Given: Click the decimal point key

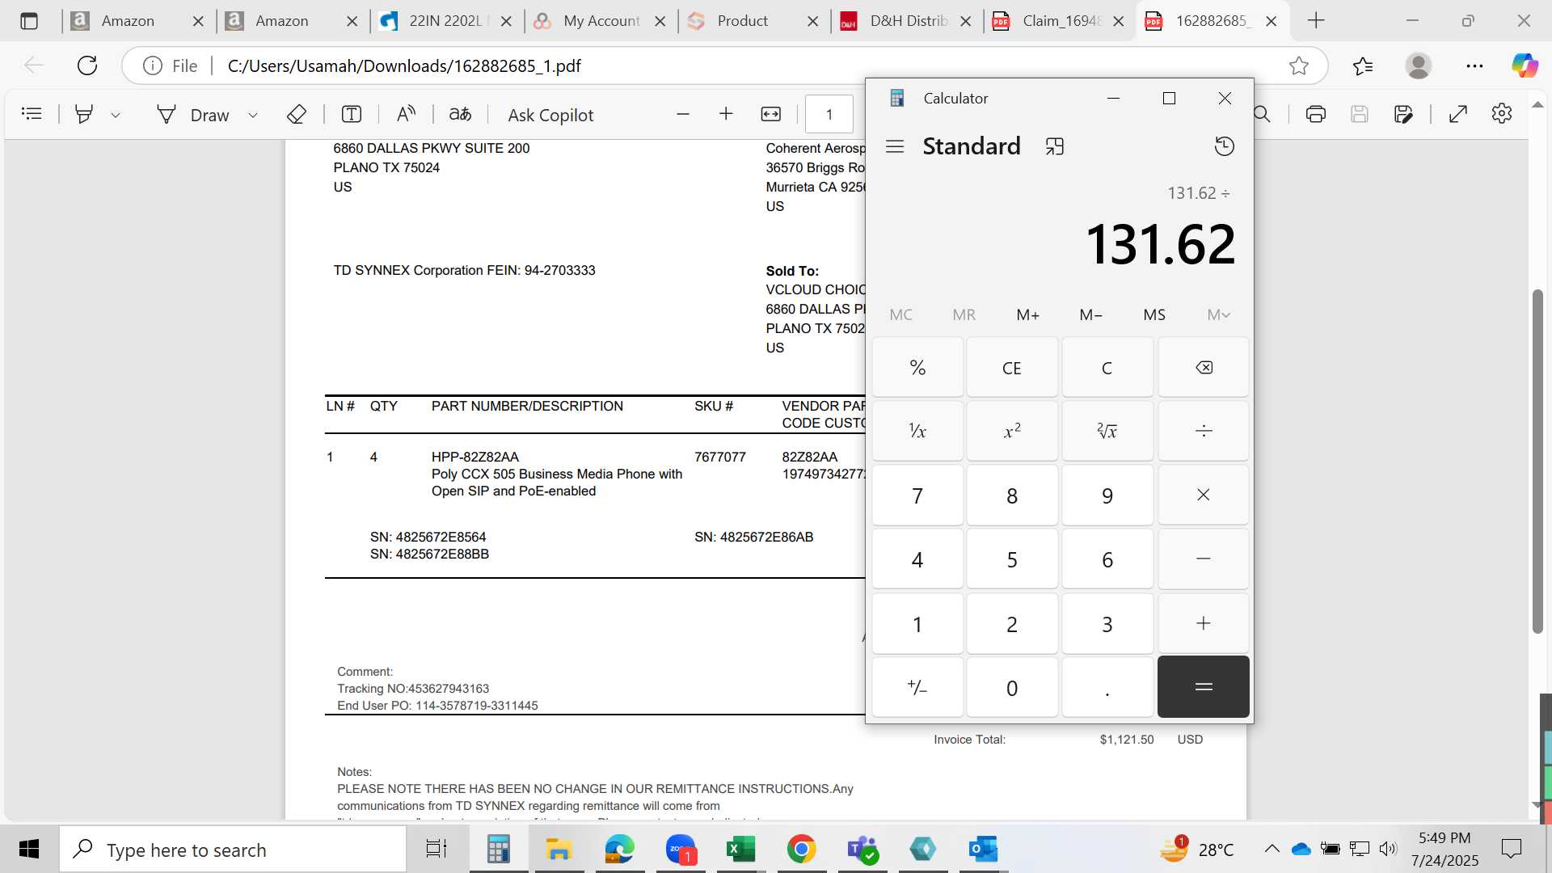Looking at the screenshot, I should [1107, 688].
